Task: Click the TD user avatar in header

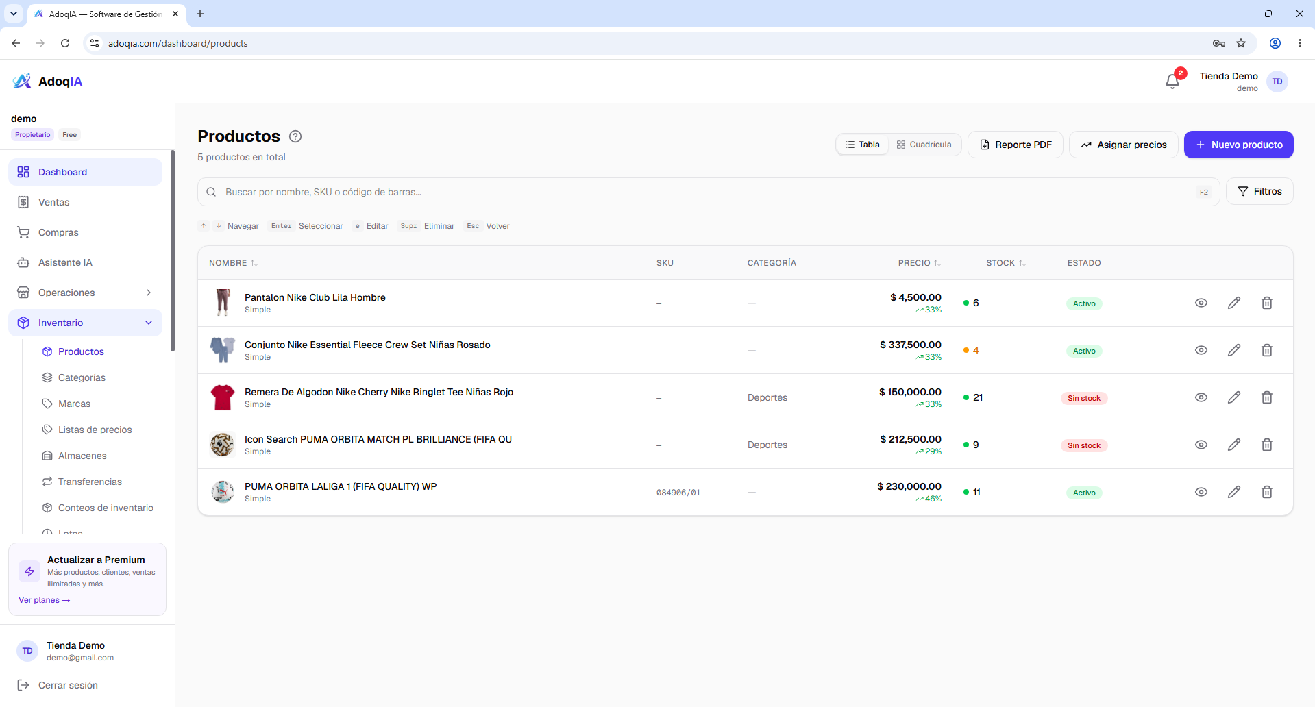Action: 1277,82
